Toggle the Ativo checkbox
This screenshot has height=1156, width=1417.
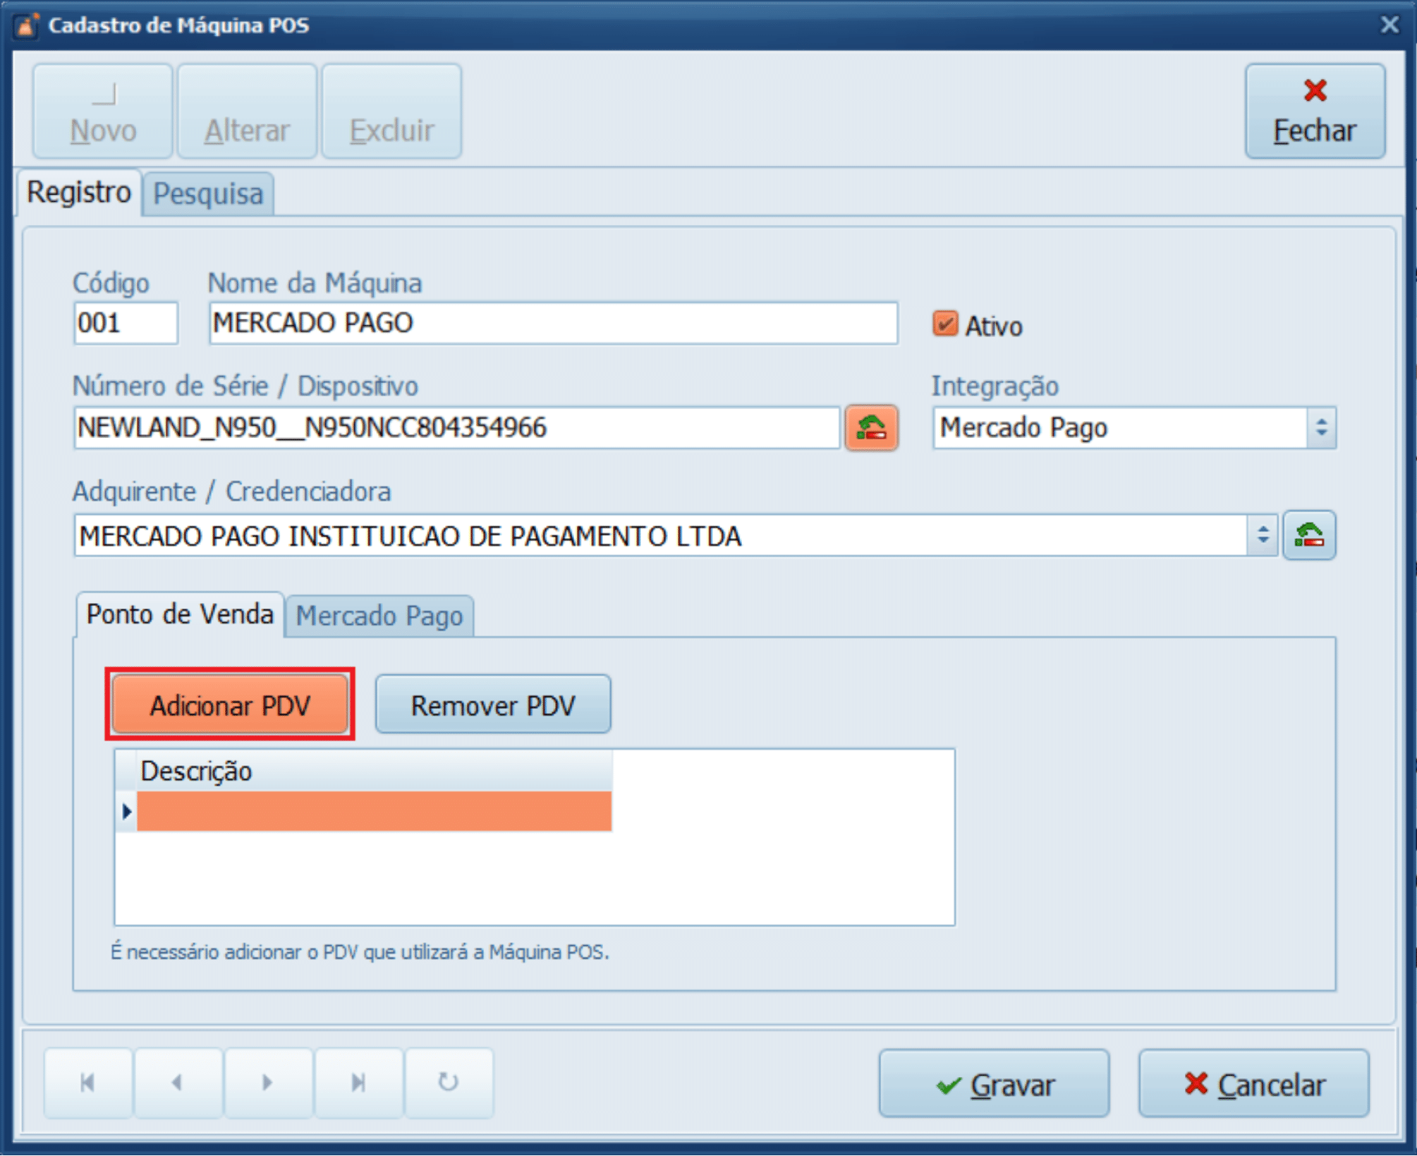click(945, 324)
